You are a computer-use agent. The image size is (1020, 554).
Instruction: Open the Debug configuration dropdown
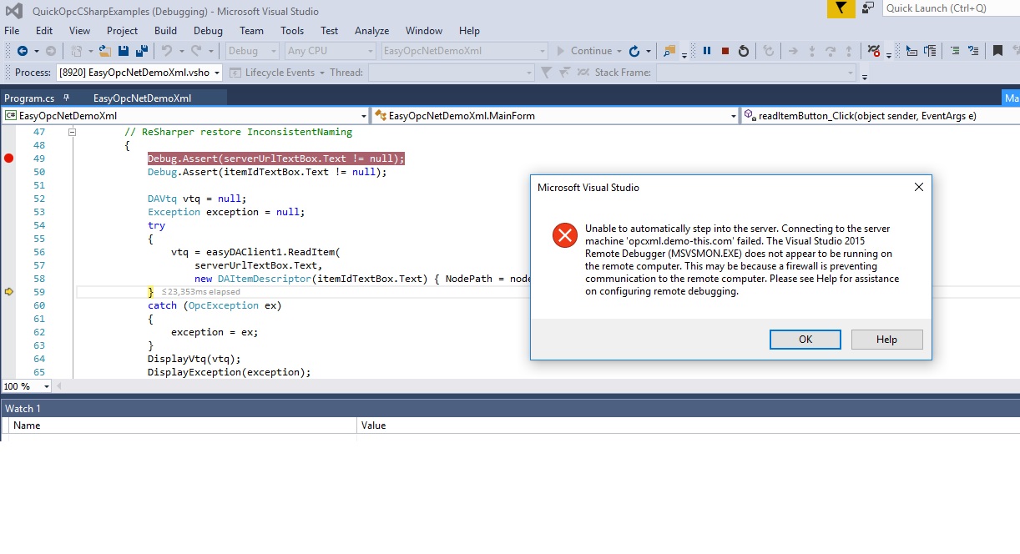click(251, 51)
